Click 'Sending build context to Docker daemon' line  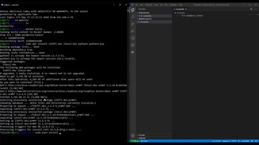click(x=32, y=32)
